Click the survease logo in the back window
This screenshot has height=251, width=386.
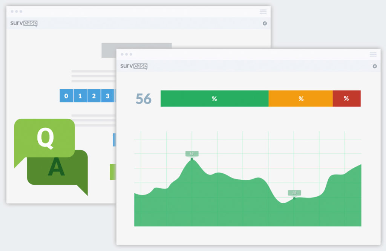coord(24,23)
